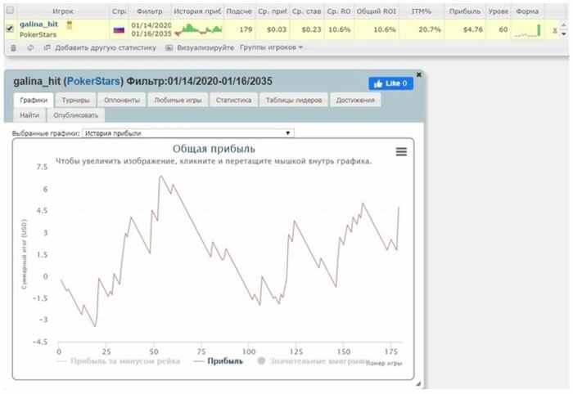
Task: Sort by the Игрок column header
Action: pos(62,11)
